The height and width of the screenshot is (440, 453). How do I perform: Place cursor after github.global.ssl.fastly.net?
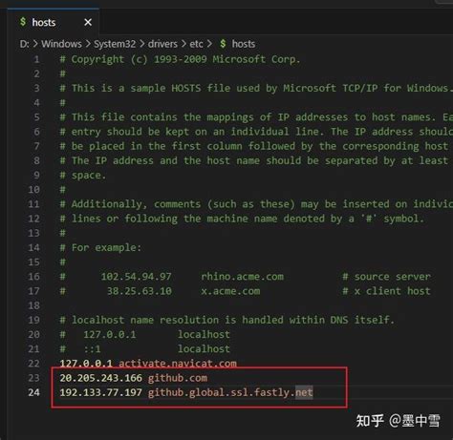313,392
